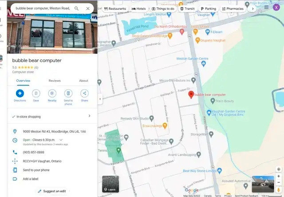The height and width of the screenshot is (197, 284).
Task: Open the Google apps grid icon
Action: 266,7
